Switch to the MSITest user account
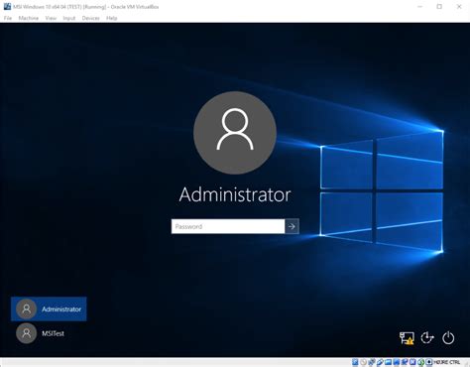This screenshot has height=367, width=470. point(49,333)
